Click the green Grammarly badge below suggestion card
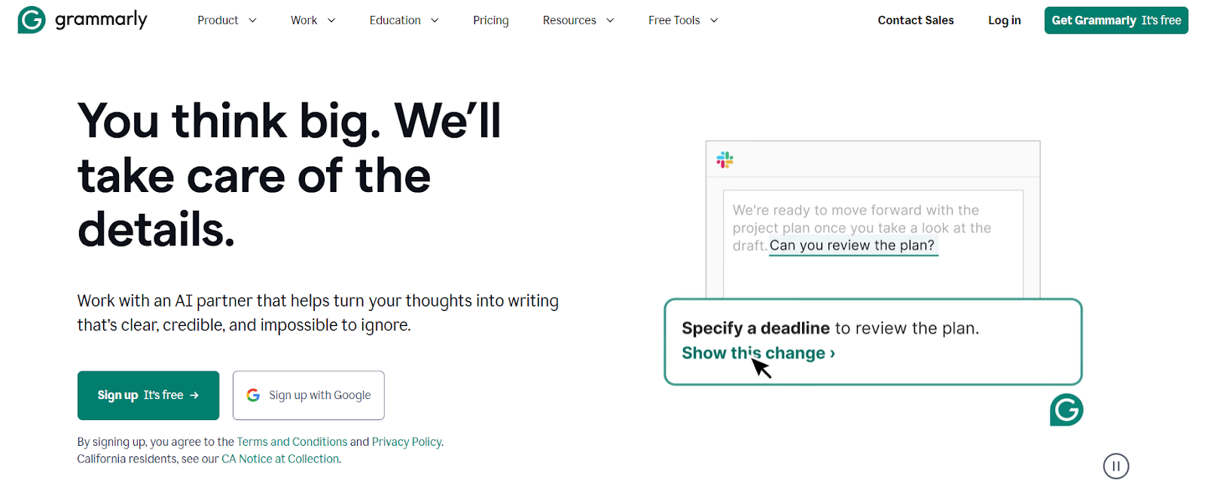 pos(1066,410)
